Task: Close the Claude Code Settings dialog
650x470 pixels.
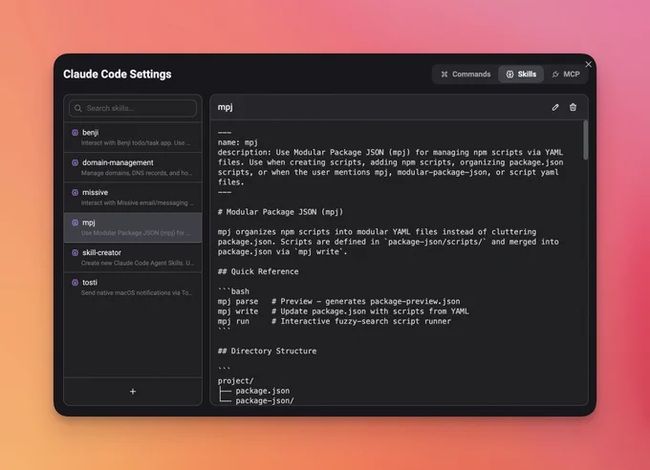Action: click(588, 64)
